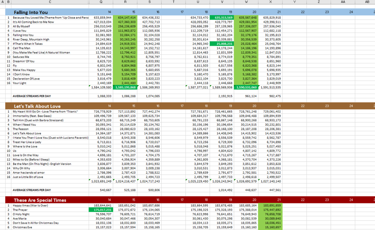Select the 'Make You Happy' song cell
This screenshot has width=375, height=230.
(x=50, y=70)
